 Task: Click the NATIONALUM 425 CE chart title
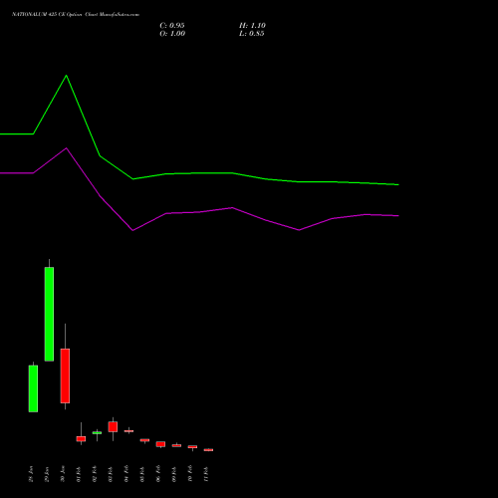pyautogui.click(x=76, y=15)
